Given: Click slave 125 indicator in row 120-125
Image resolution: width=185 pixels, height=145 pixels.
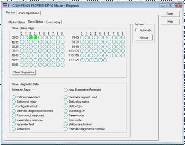Looking at the screenshot, I should tap(105, 60).
